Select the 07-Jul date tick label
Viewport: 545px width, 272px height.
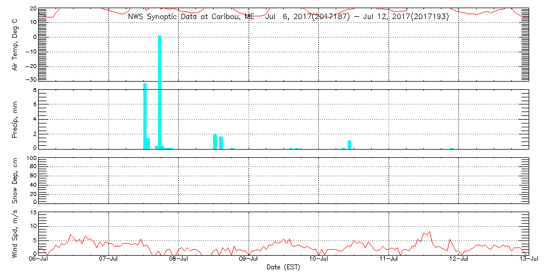click(x=109, y=260)
